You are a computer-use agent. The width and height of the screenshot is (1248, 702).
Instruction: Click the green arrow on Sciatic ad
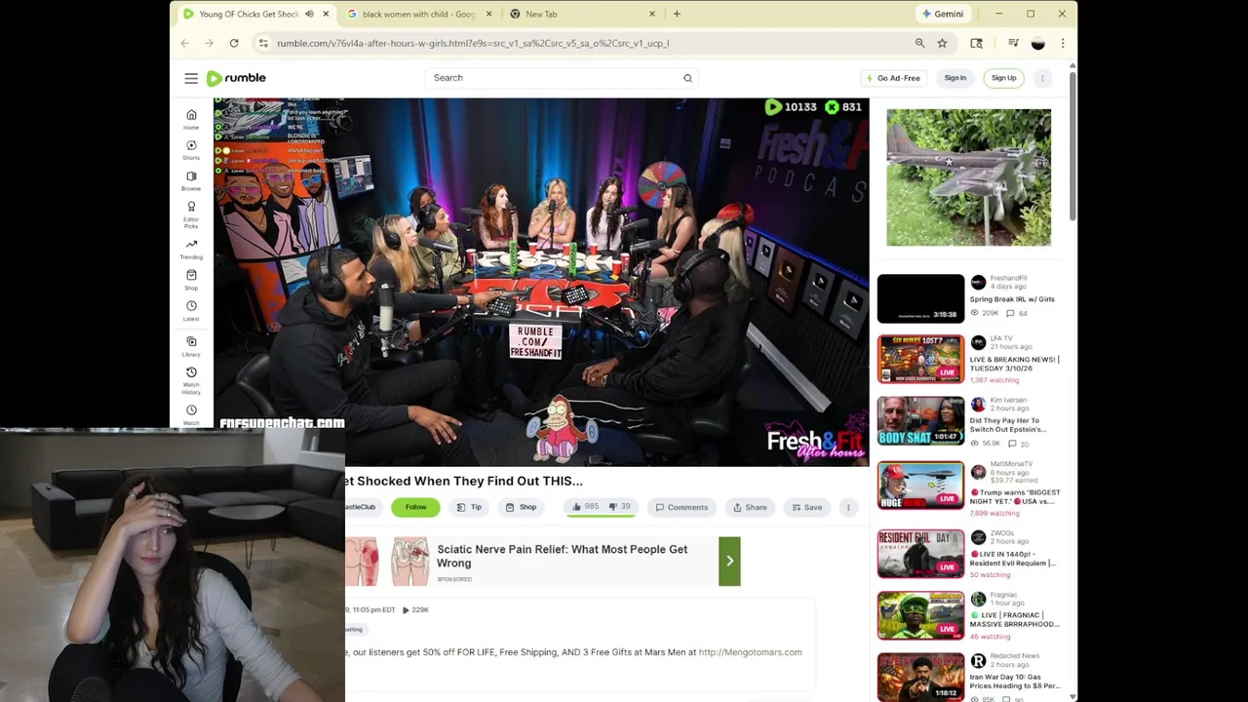point(729,562)
